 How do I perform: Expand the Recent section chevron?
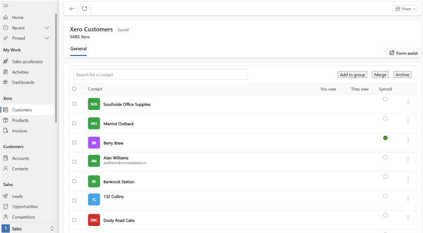click(47, 28)
